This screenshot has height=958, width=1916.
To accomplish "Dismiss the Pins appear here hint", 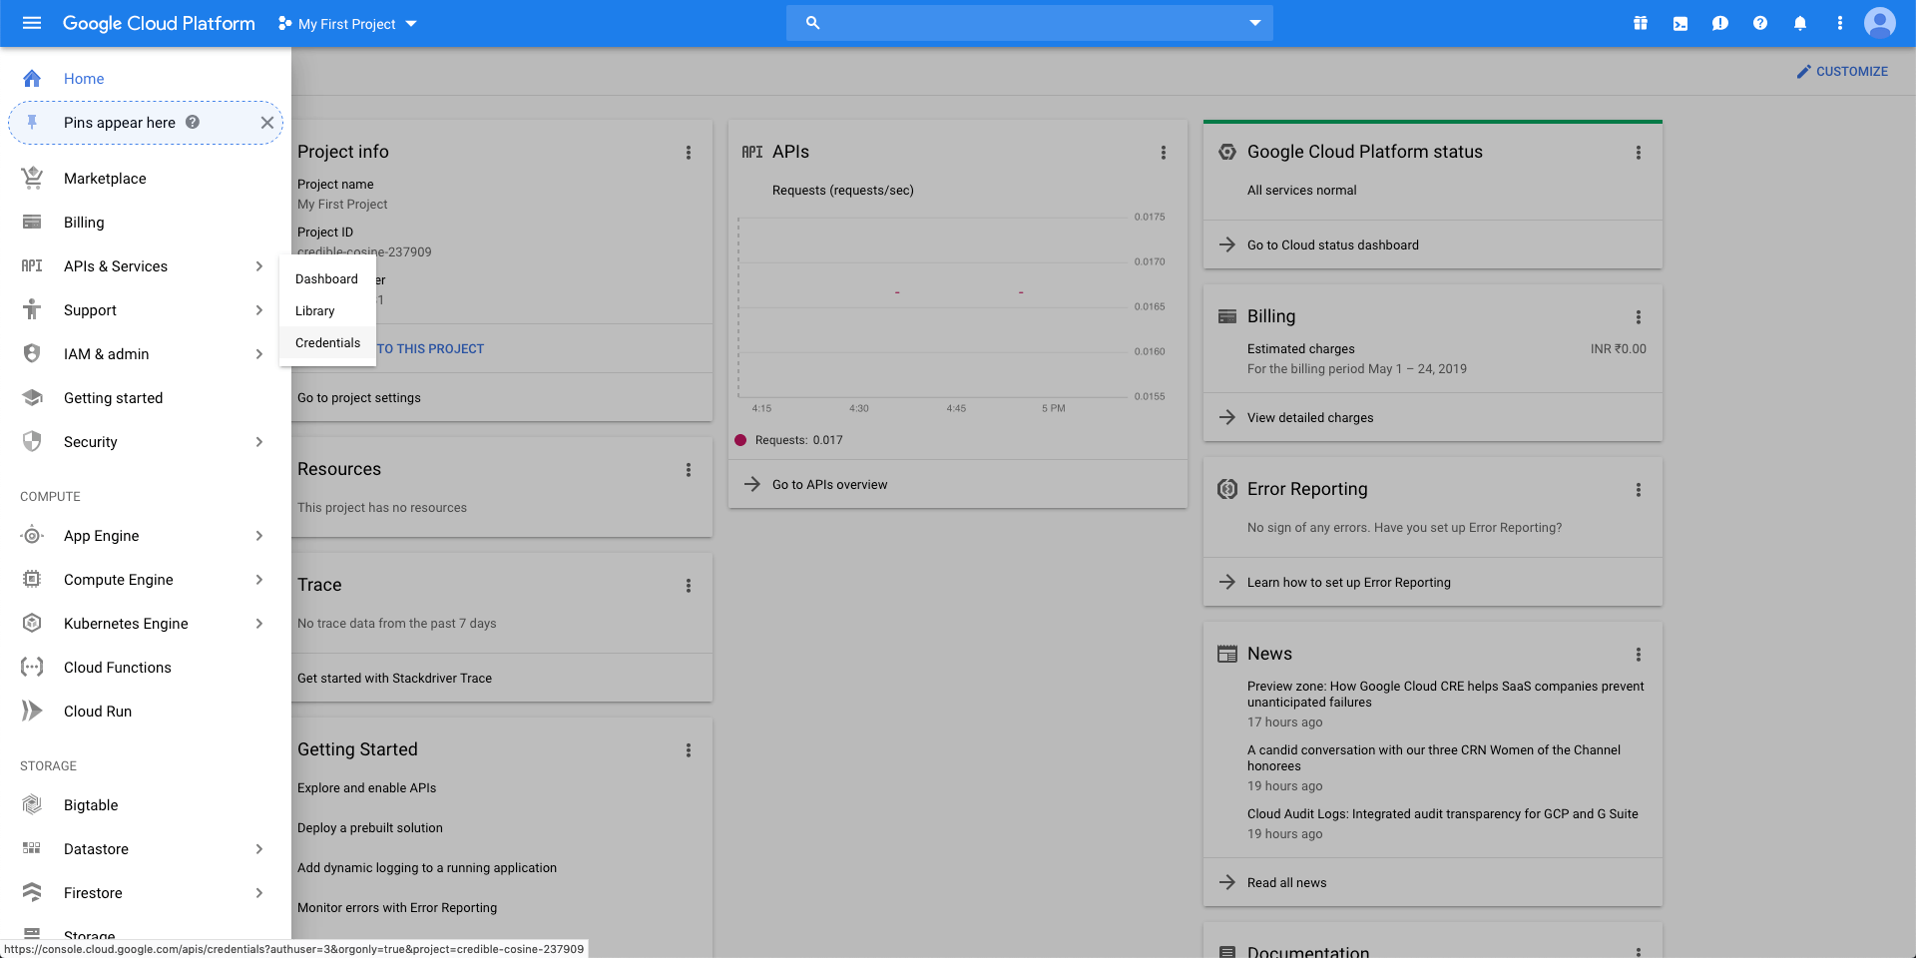I will 267,123.
